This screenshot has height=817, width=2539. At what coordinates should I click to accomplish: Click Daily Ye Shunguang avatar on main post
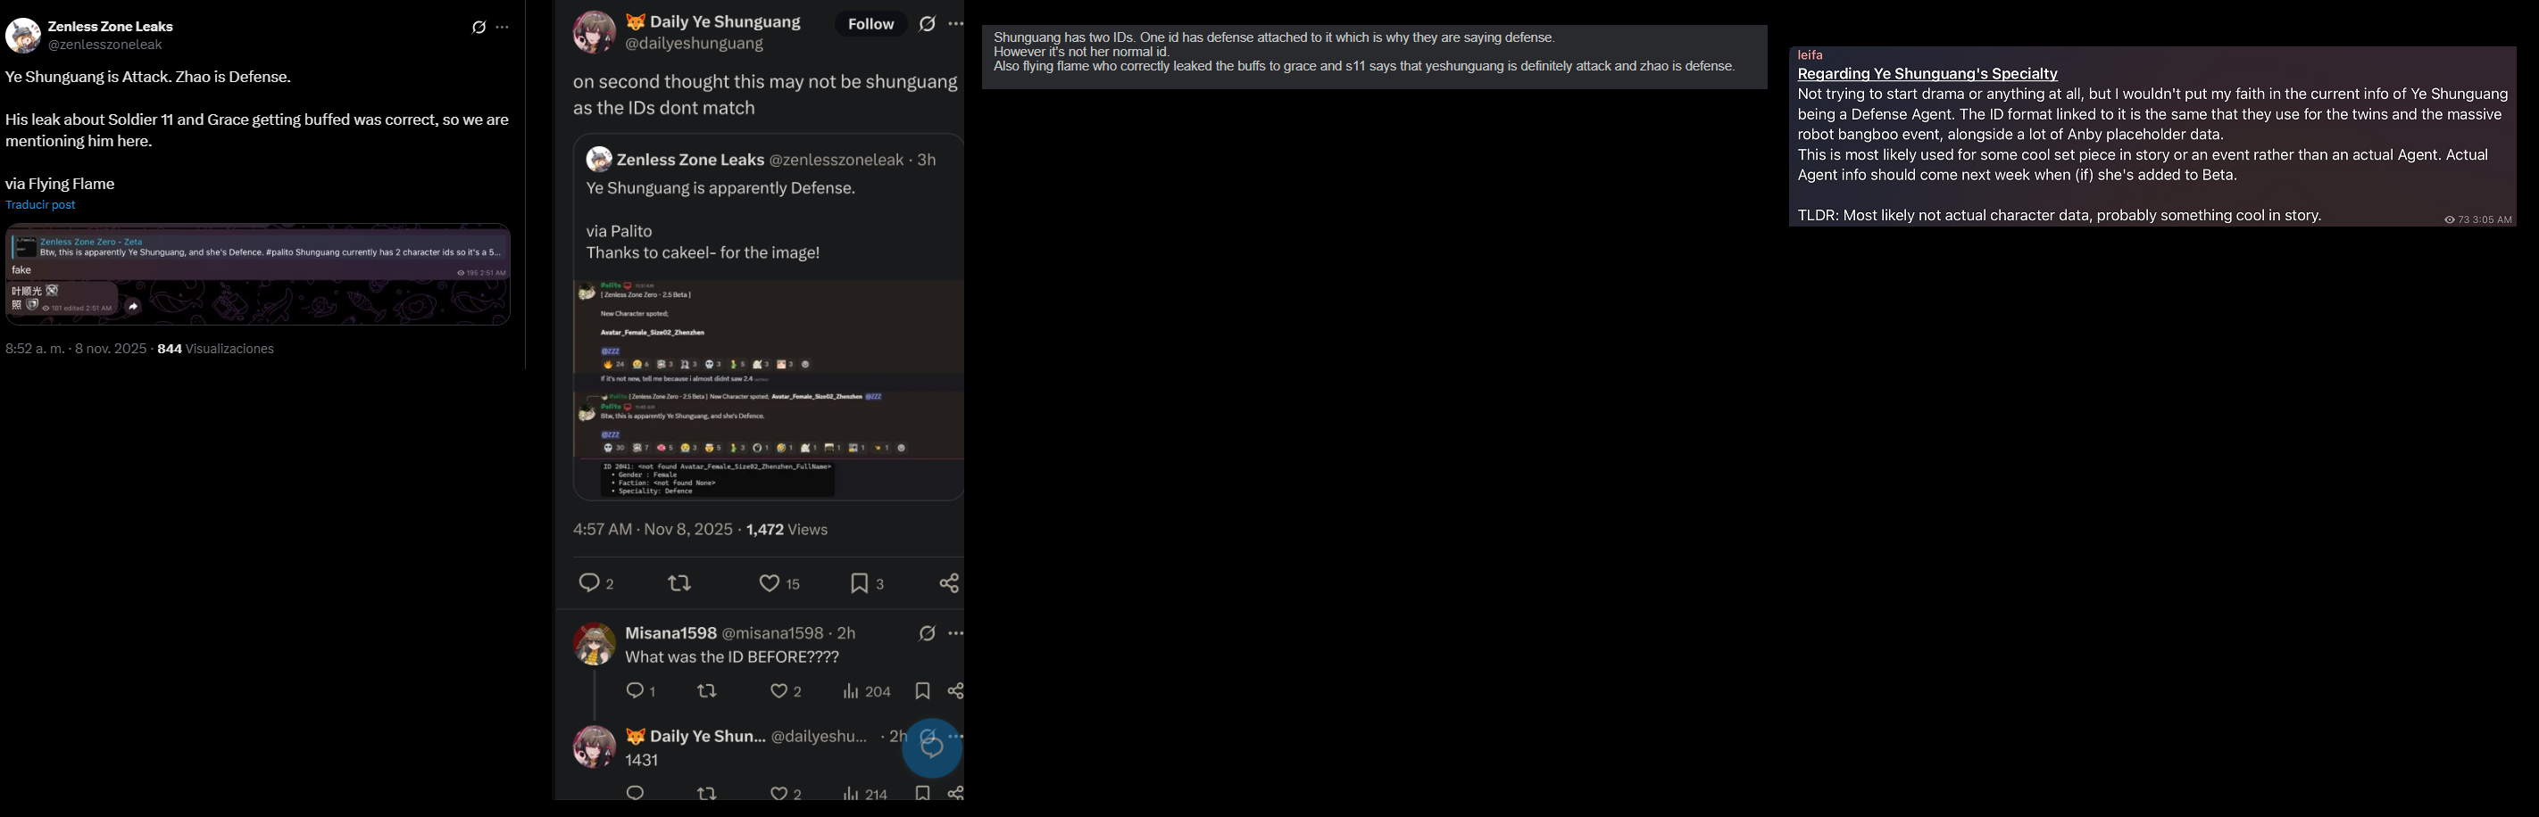[x=595, y=31]
